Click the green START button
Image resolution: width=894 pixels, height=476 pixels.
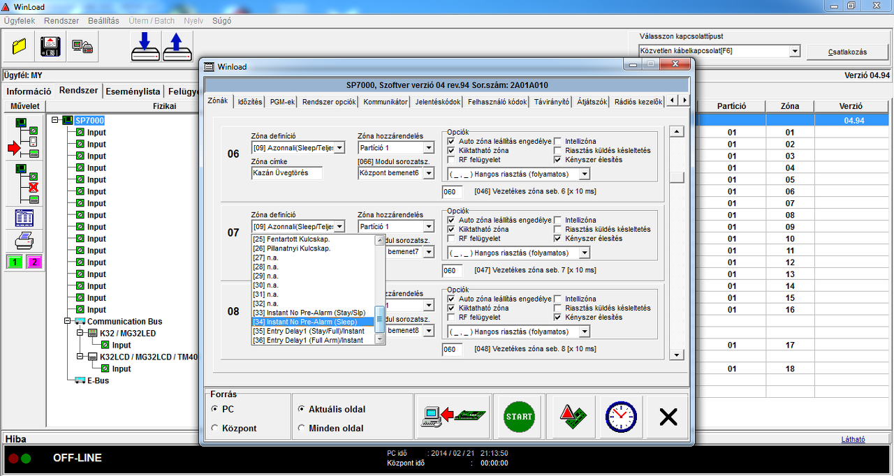[518, 417]
